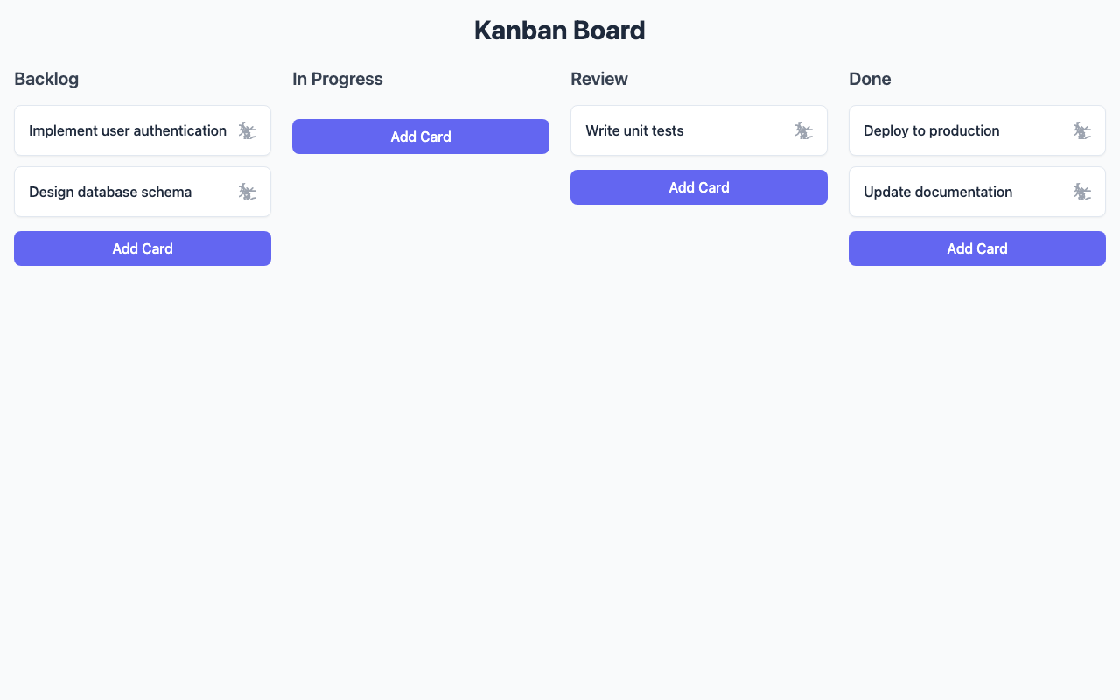Add a card to the In Progress column
The height and width of the screenshot is (700, 1120).
pos(421,136)
